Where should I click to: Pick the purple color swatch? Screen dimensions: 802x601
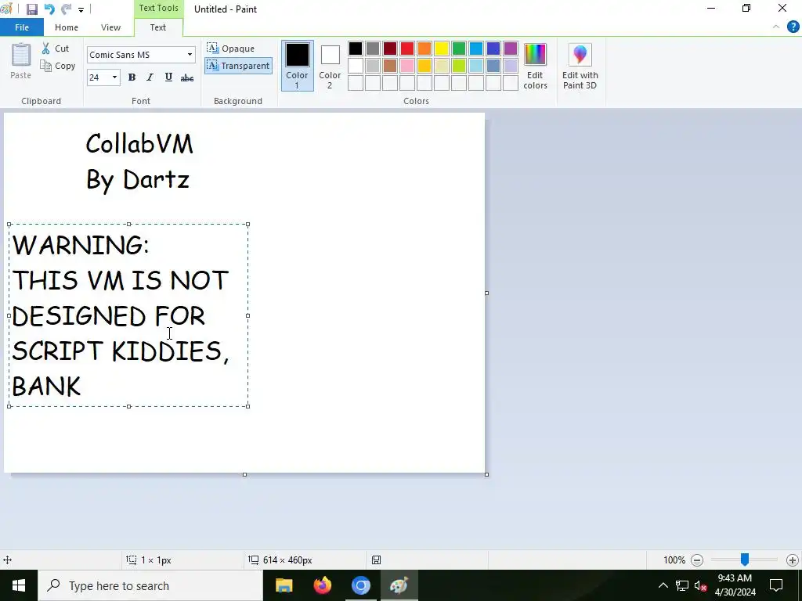pos(511,49)
